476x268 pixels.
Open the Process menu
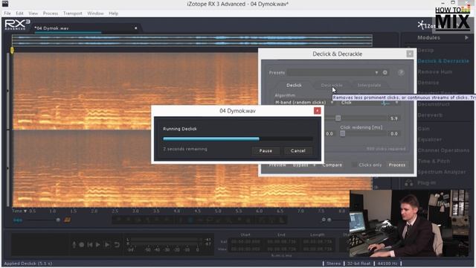[x=51, y=13]
